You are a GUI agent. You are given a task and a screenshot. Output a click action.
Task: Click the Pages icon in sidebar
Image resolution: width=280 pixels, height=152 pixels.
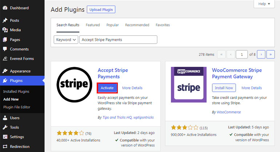[5, 40]
